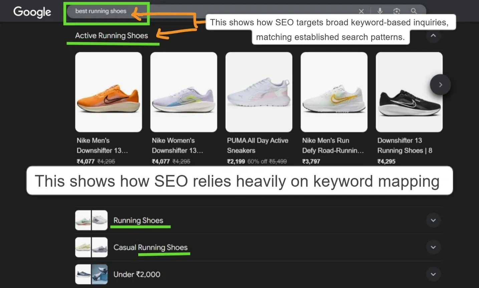Screen dimensions: 479x288
Task: Click the Running Shoes category thumbnail
Action: click(x=91, y=220)
